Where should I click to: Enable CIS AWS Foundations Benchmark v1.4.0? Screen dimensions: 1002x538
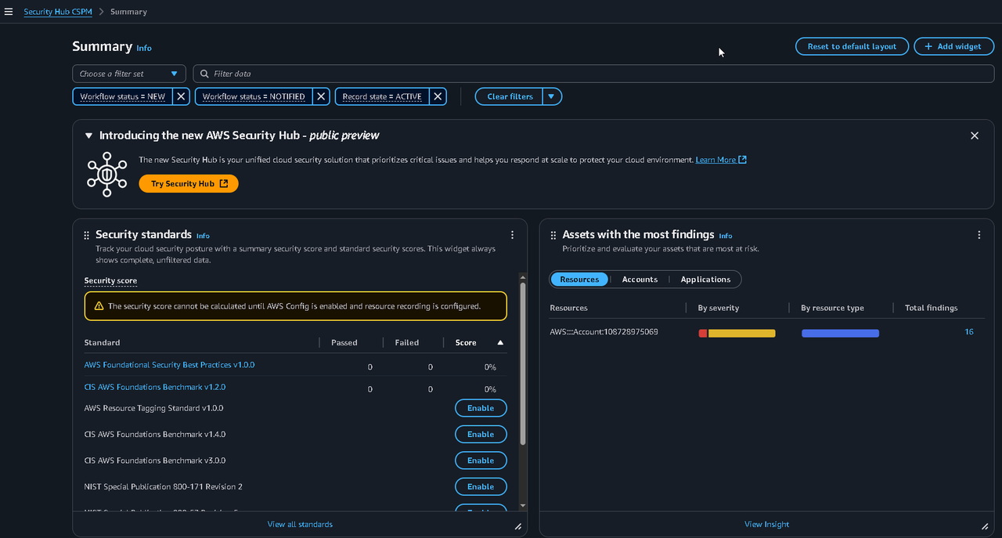(x=481, y=434)
